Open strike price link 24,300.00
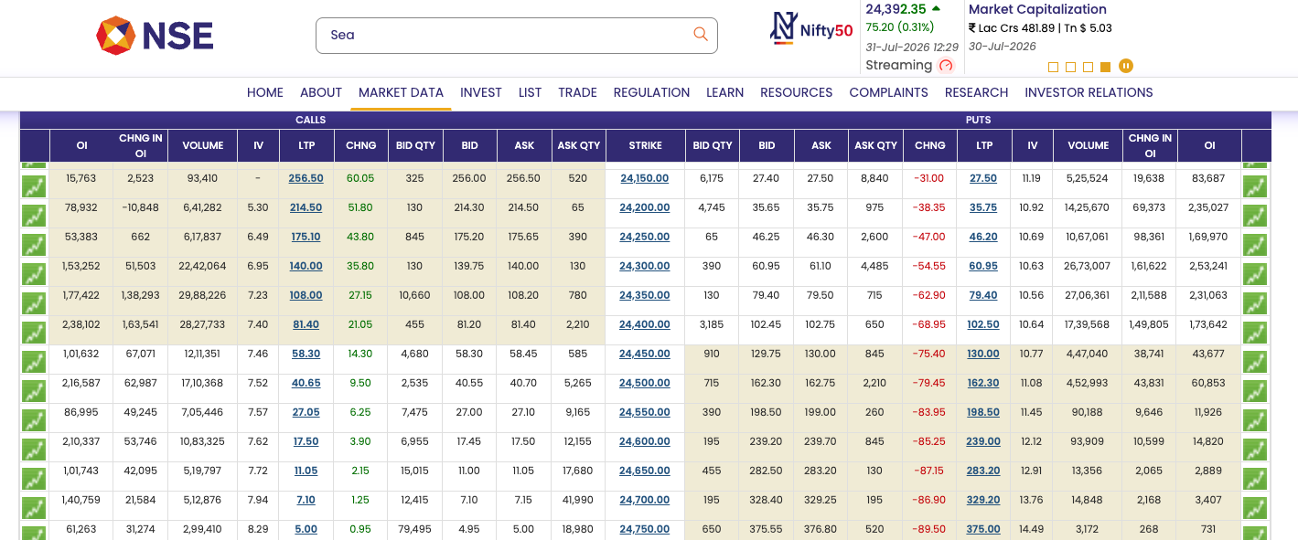The width and height of the screenshot is (1298, 540). [x=644, y=266]
